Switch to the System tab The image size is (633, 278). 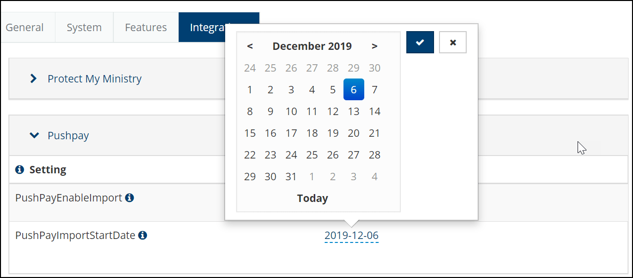84,28
